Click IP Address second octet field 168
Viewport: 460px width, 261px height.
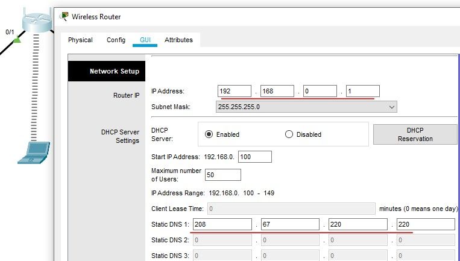pos(277,91)
